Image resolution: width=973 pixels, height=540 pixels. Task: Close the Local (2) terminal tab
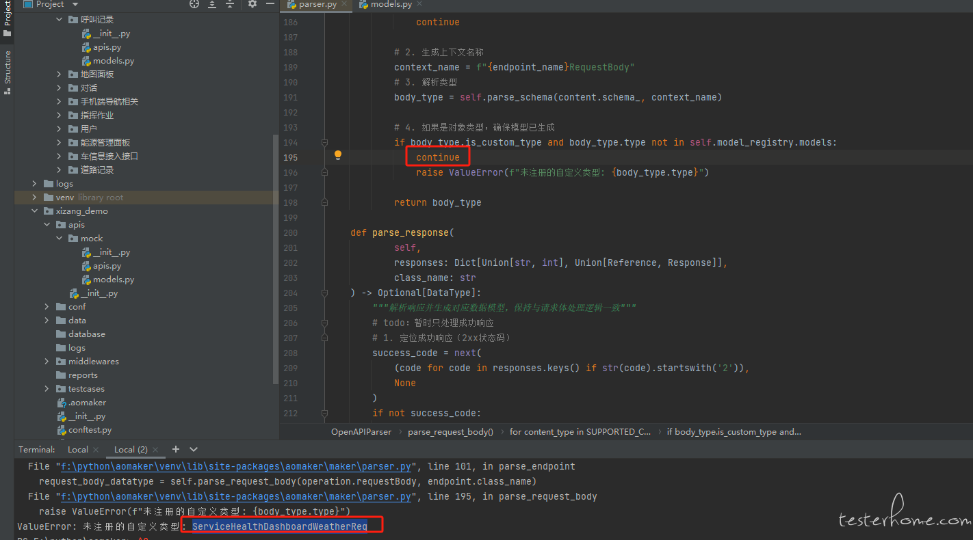point(156,450)
